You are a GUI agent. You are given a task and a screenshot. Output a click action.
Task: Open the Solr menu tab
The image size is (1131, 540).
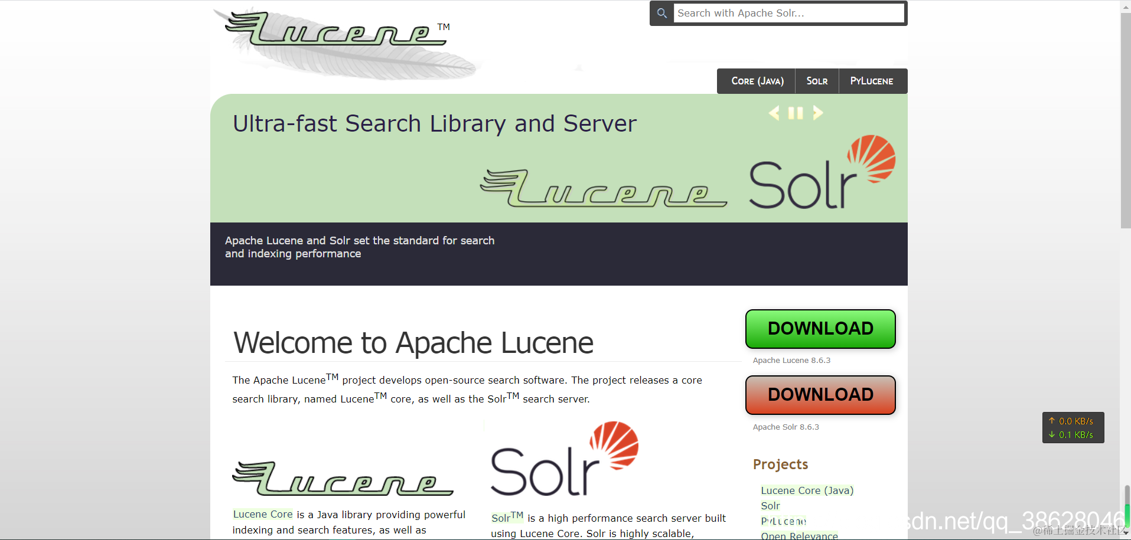[817, 81]
